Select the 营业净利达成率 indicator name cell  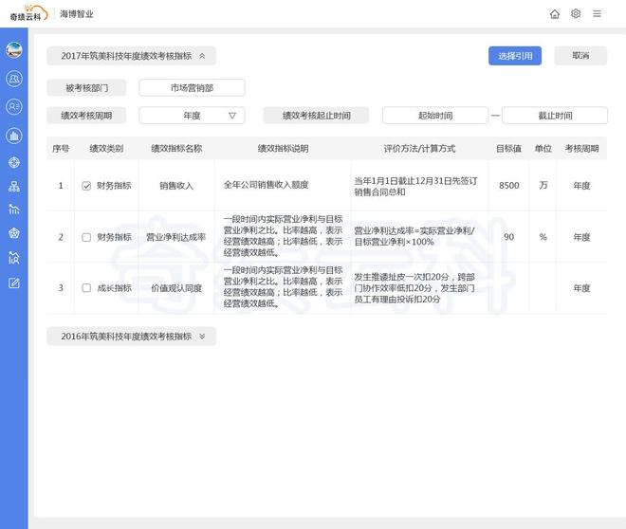coord(176,237)
